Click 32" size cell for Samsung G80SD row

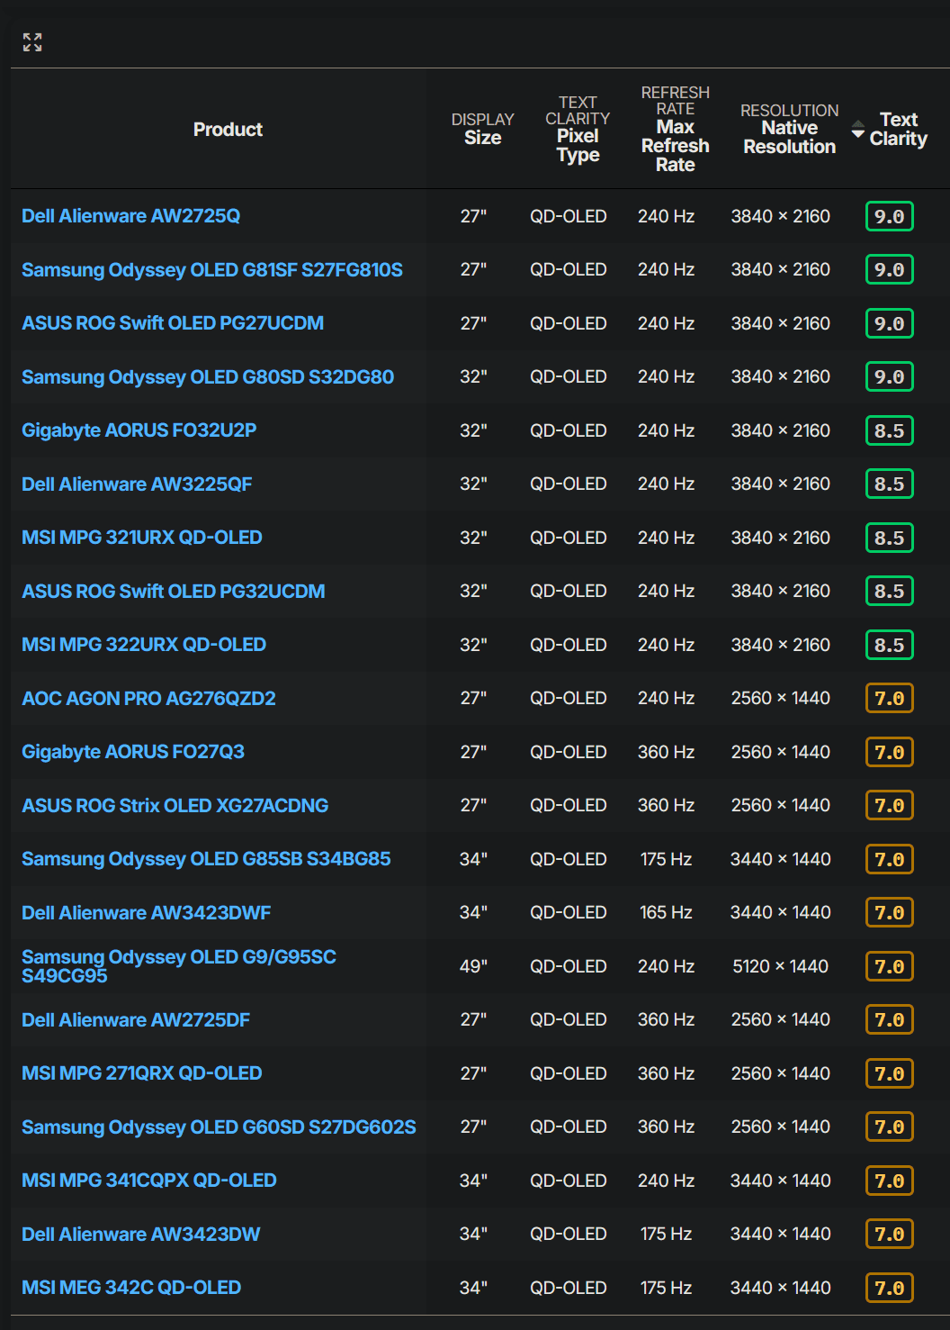click(473, 377)
